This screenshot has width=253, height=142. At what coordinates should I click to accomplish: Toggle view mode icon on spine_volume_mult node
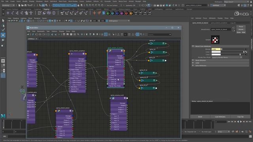point(125,98)
